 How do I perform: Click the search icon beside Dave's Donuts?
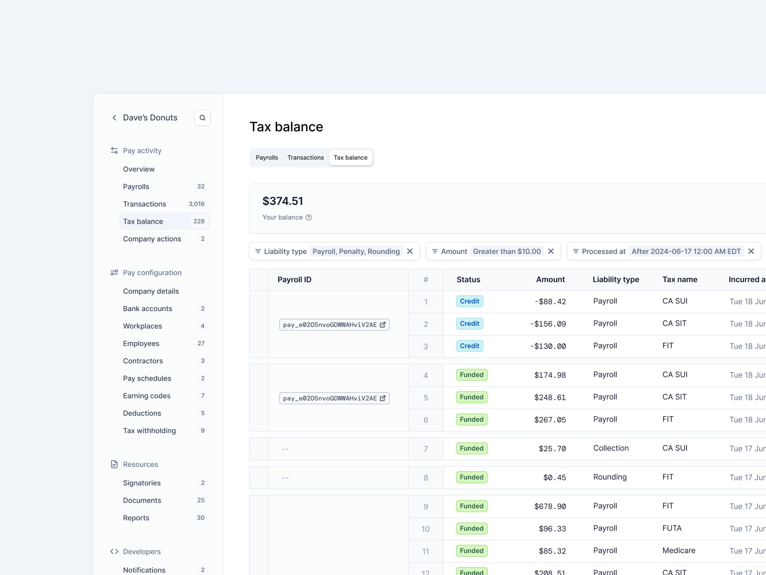click(x=202, y=118)
